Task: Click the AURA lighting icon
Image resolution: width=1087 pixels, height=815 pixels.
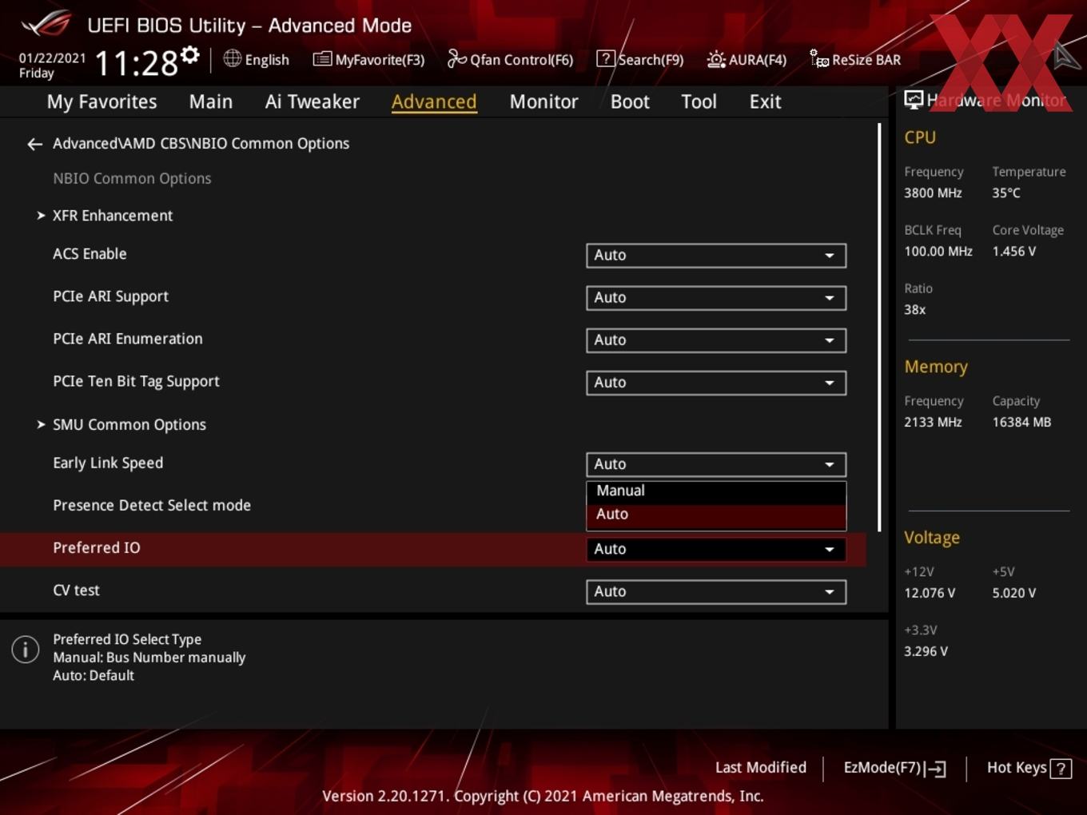Action: (716, 59)
